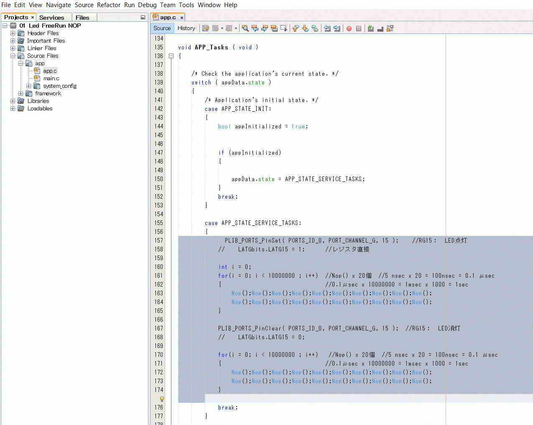Minimize the Projects panel window group

(143, 17)
